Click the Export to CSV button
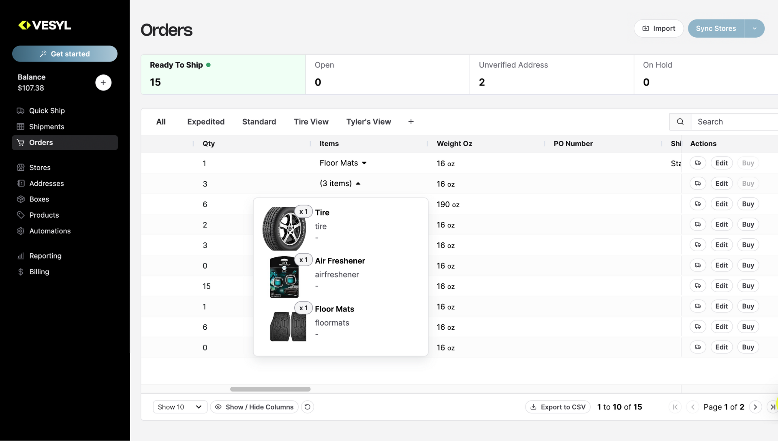Screen dimensions: 778x441 [558, 407]
